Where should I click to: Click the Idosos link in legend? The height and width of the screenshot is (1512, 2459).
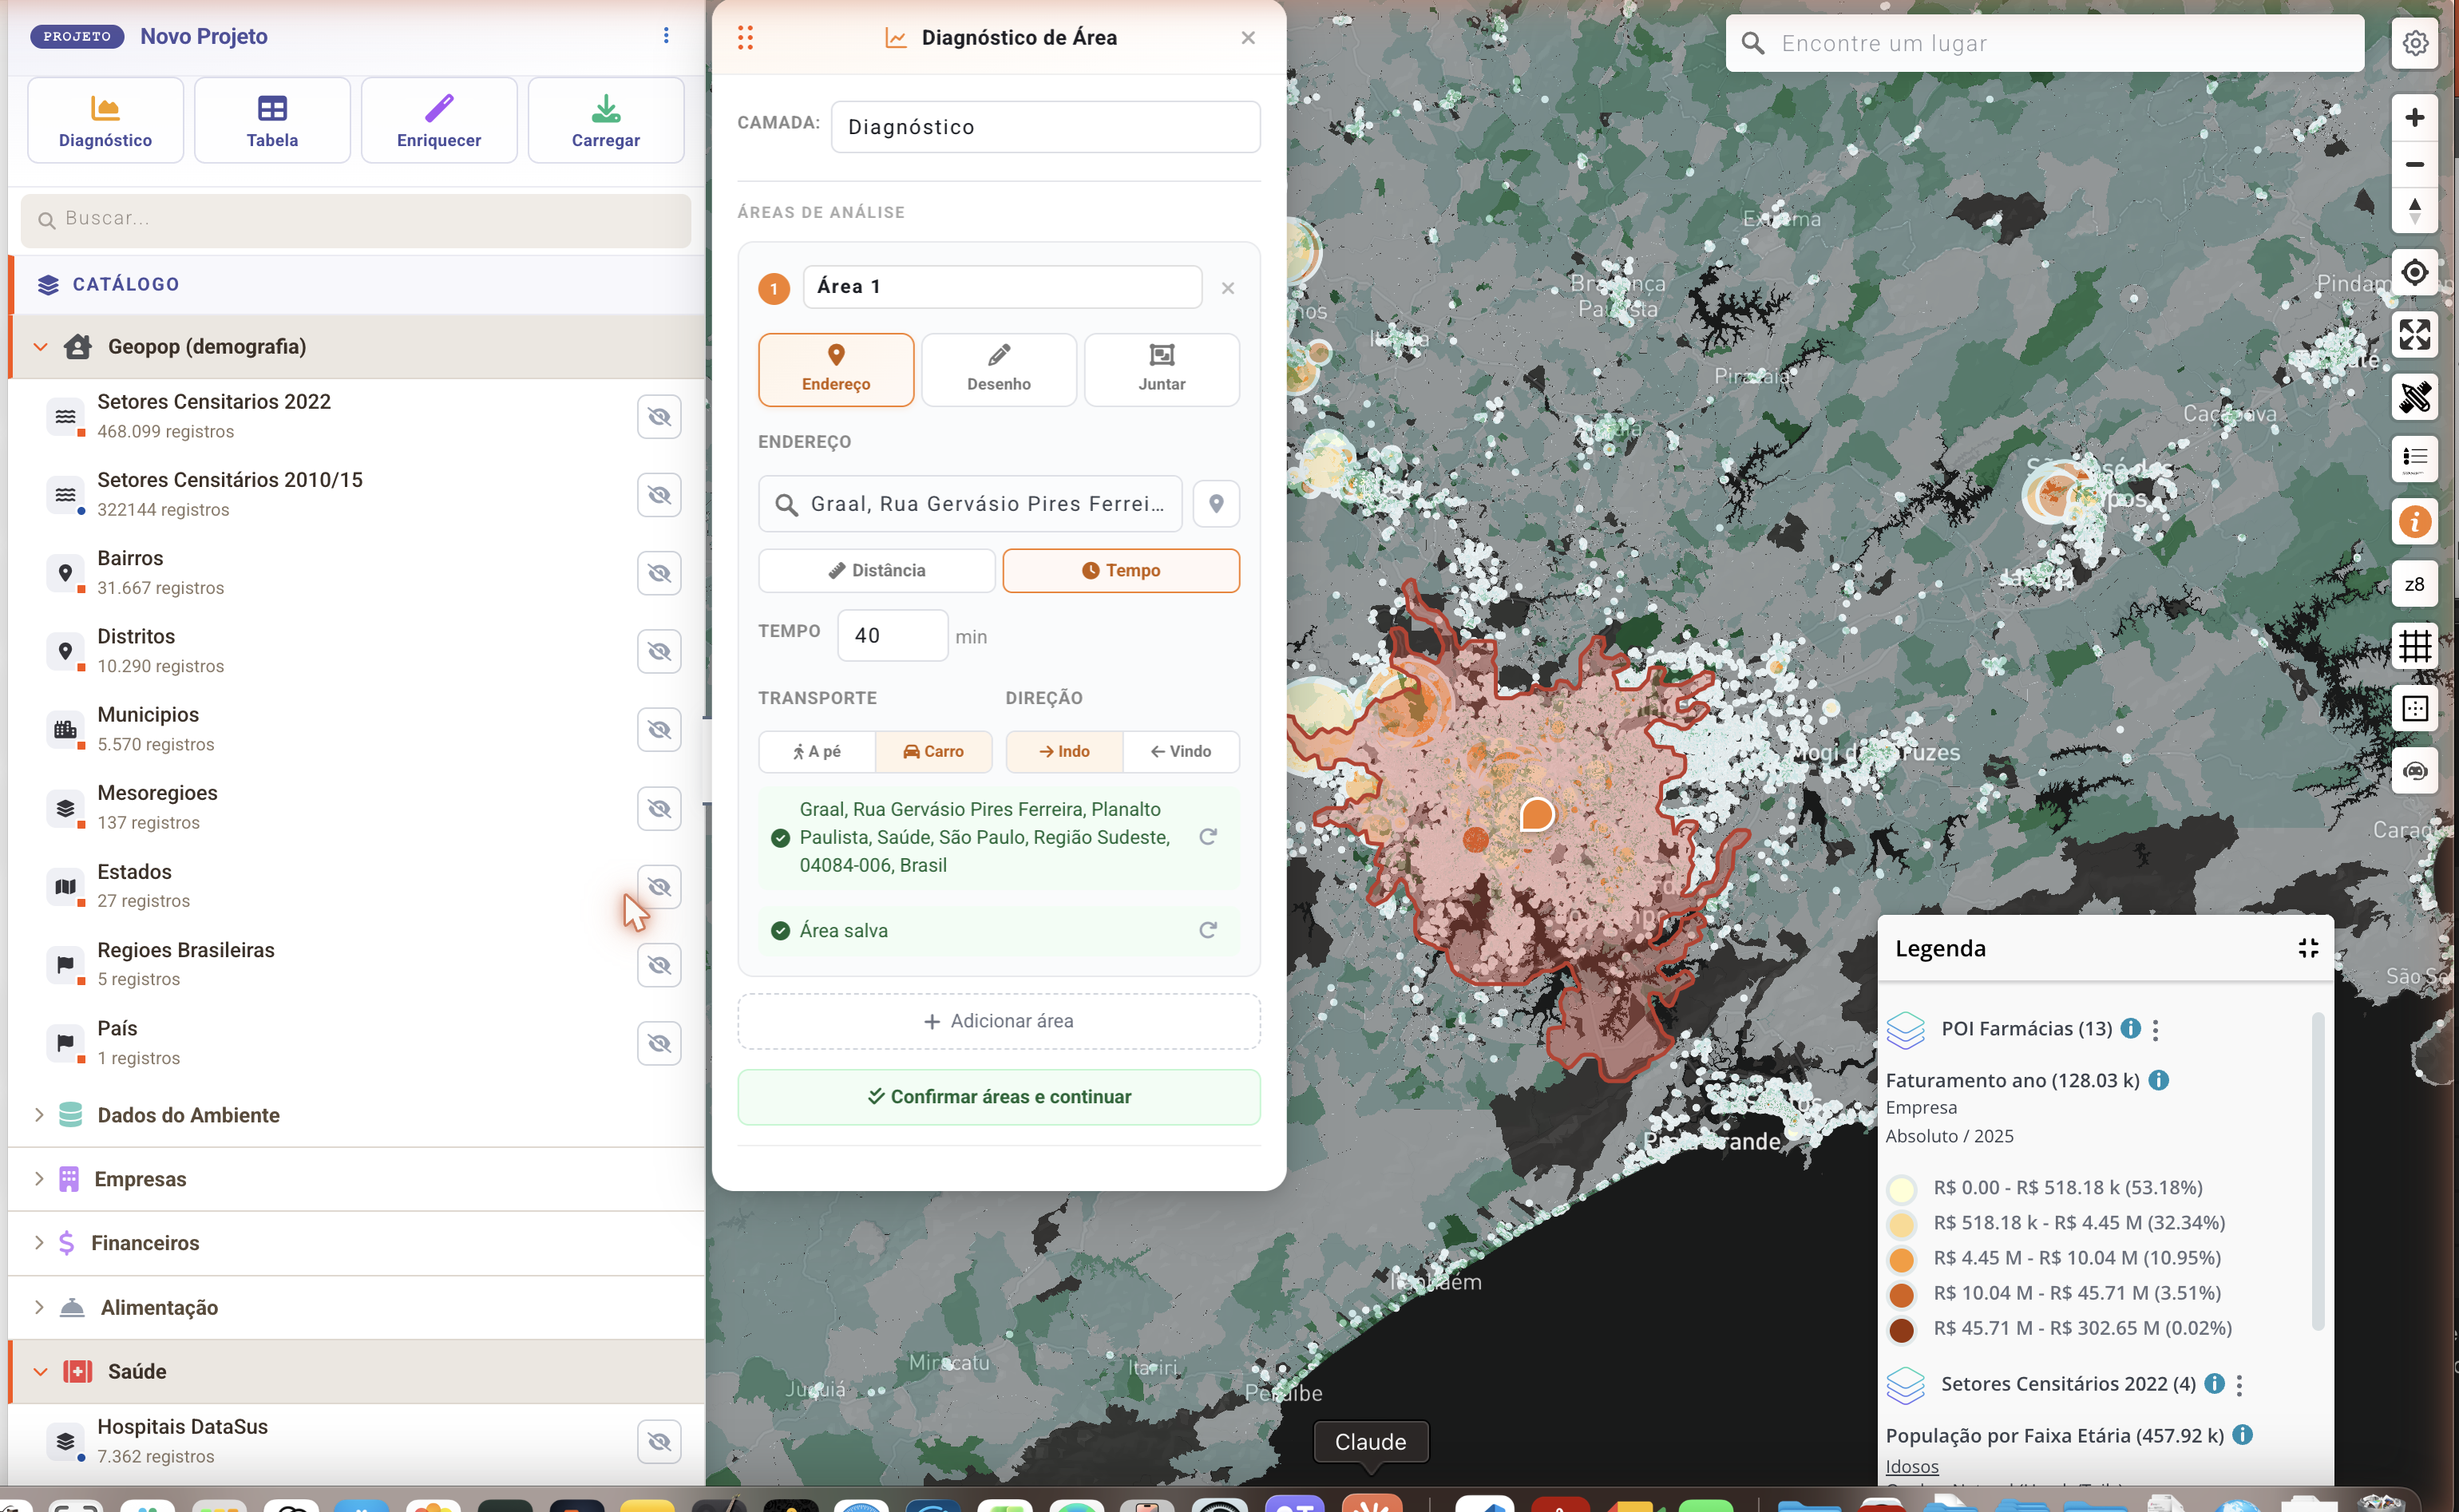coord(1911,1466)
